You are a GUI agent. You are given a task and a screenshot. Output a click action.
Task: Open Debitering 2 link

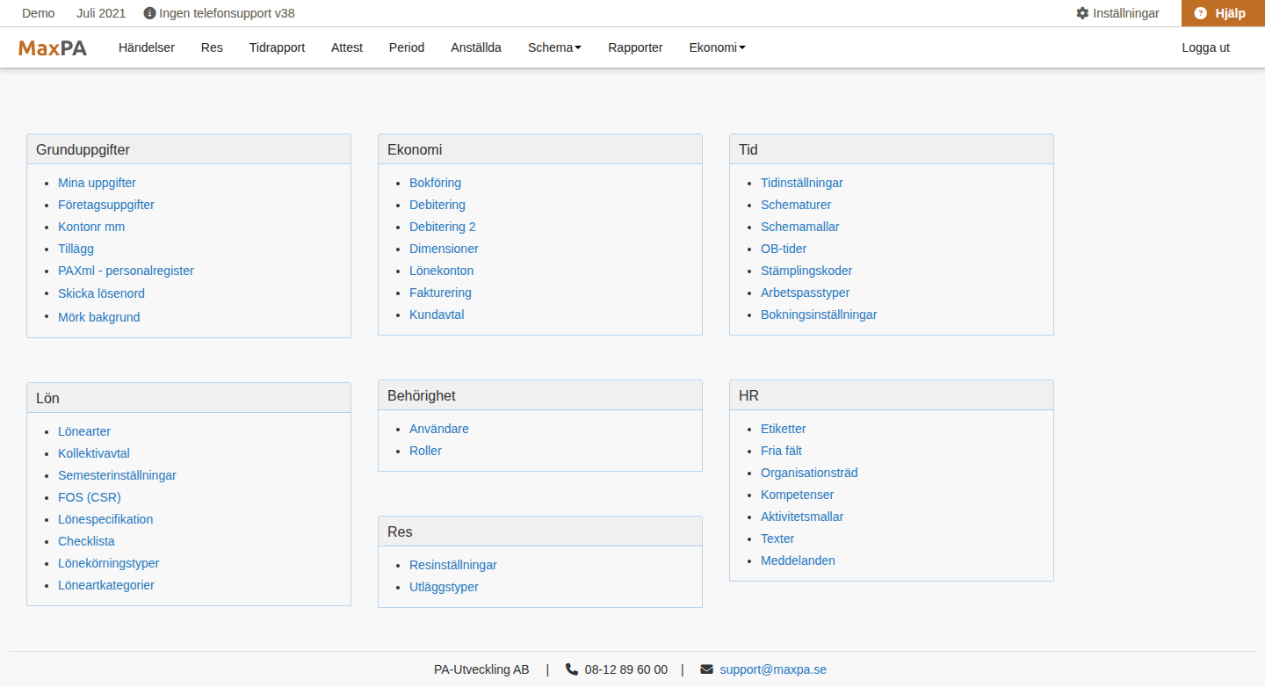click(443, 227)
